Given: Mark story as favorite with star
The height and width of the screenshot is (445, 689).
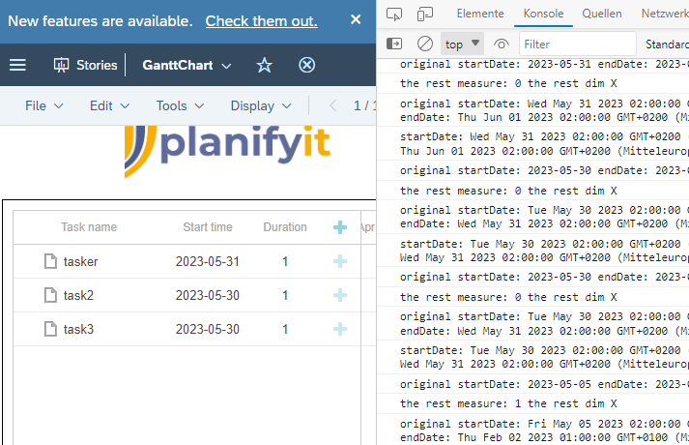Looking at the screenshot, I should coord(264,65).
